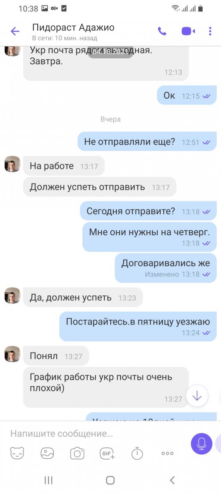Tap the 'Сегодня отправите?' message bubble
The width and height of the screenshot is (221, 493).
pyautogui.click(x=148, y=210)
